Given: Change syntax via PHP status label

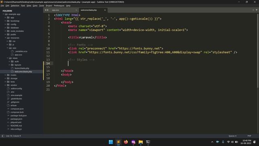Looking at the screenshot, I should coord(249,136).
